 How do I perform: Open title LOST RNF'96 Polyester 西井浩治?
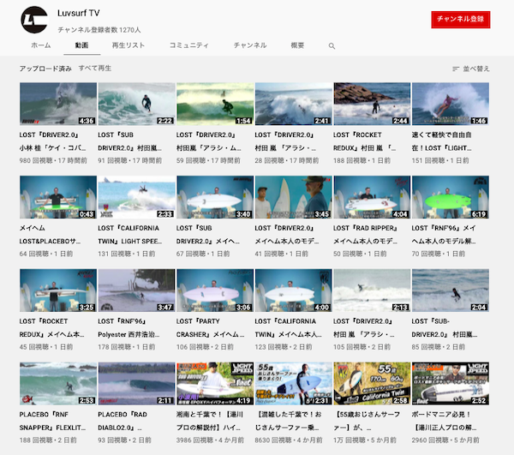[x=128, y=328]
